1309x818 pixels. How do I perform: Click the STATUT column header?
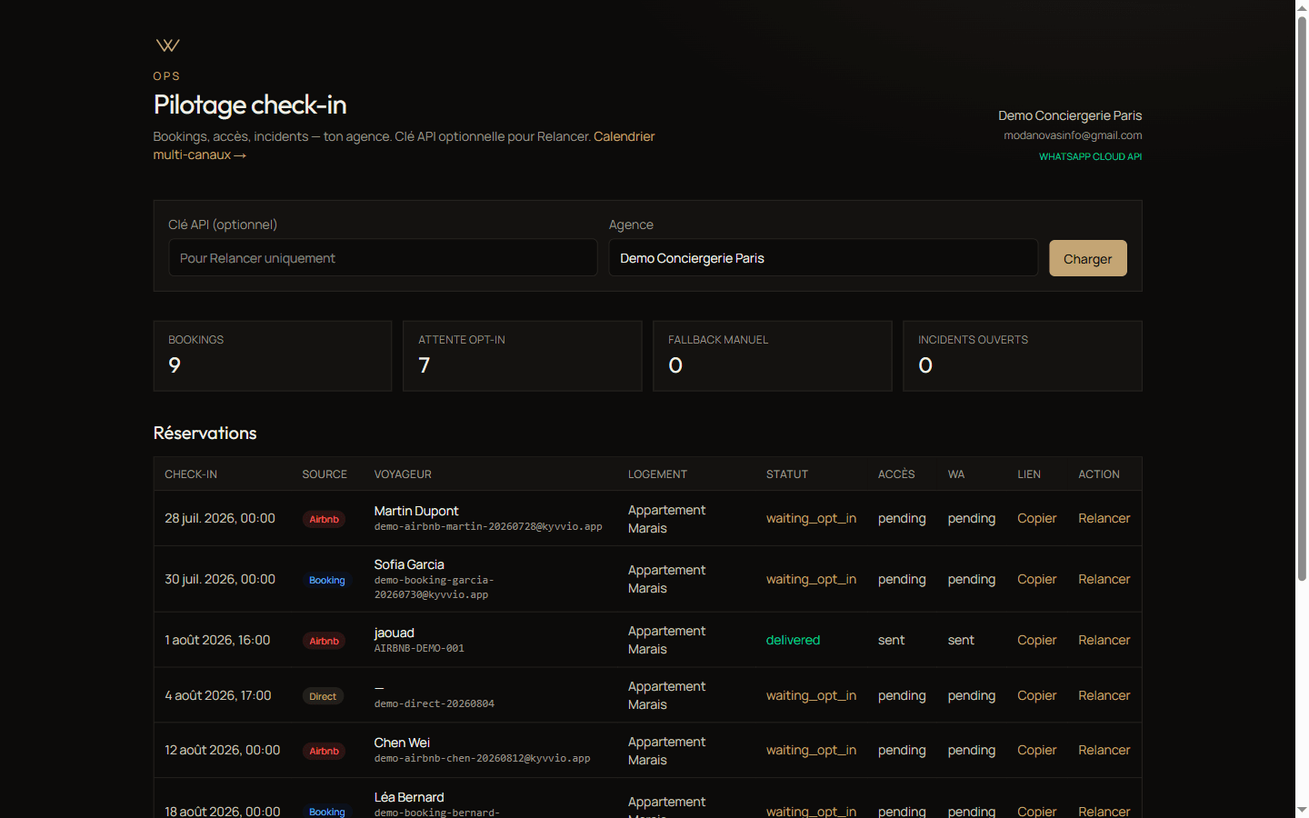(x=787, y=474)
